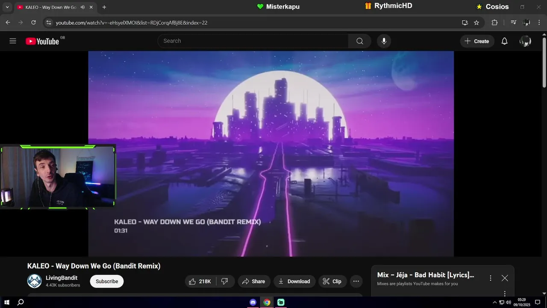Open the LivingBandit channel name link
The image size is (547, 308).
62,278
